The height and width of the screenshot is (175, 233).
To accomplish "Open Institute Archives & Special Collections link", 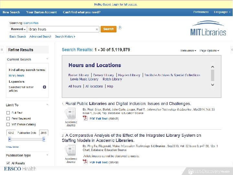I will (x=172, y=75).
